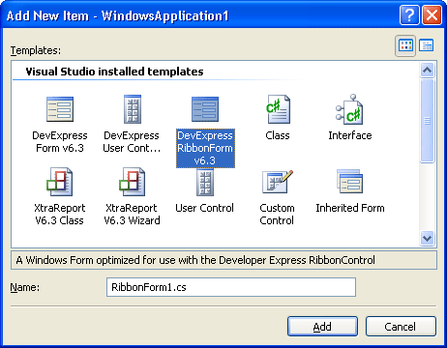Image resolution: width=447 pixels, height=348 pixels.
Task: Select the Custom Control template icon
Action: coord(278,182)
